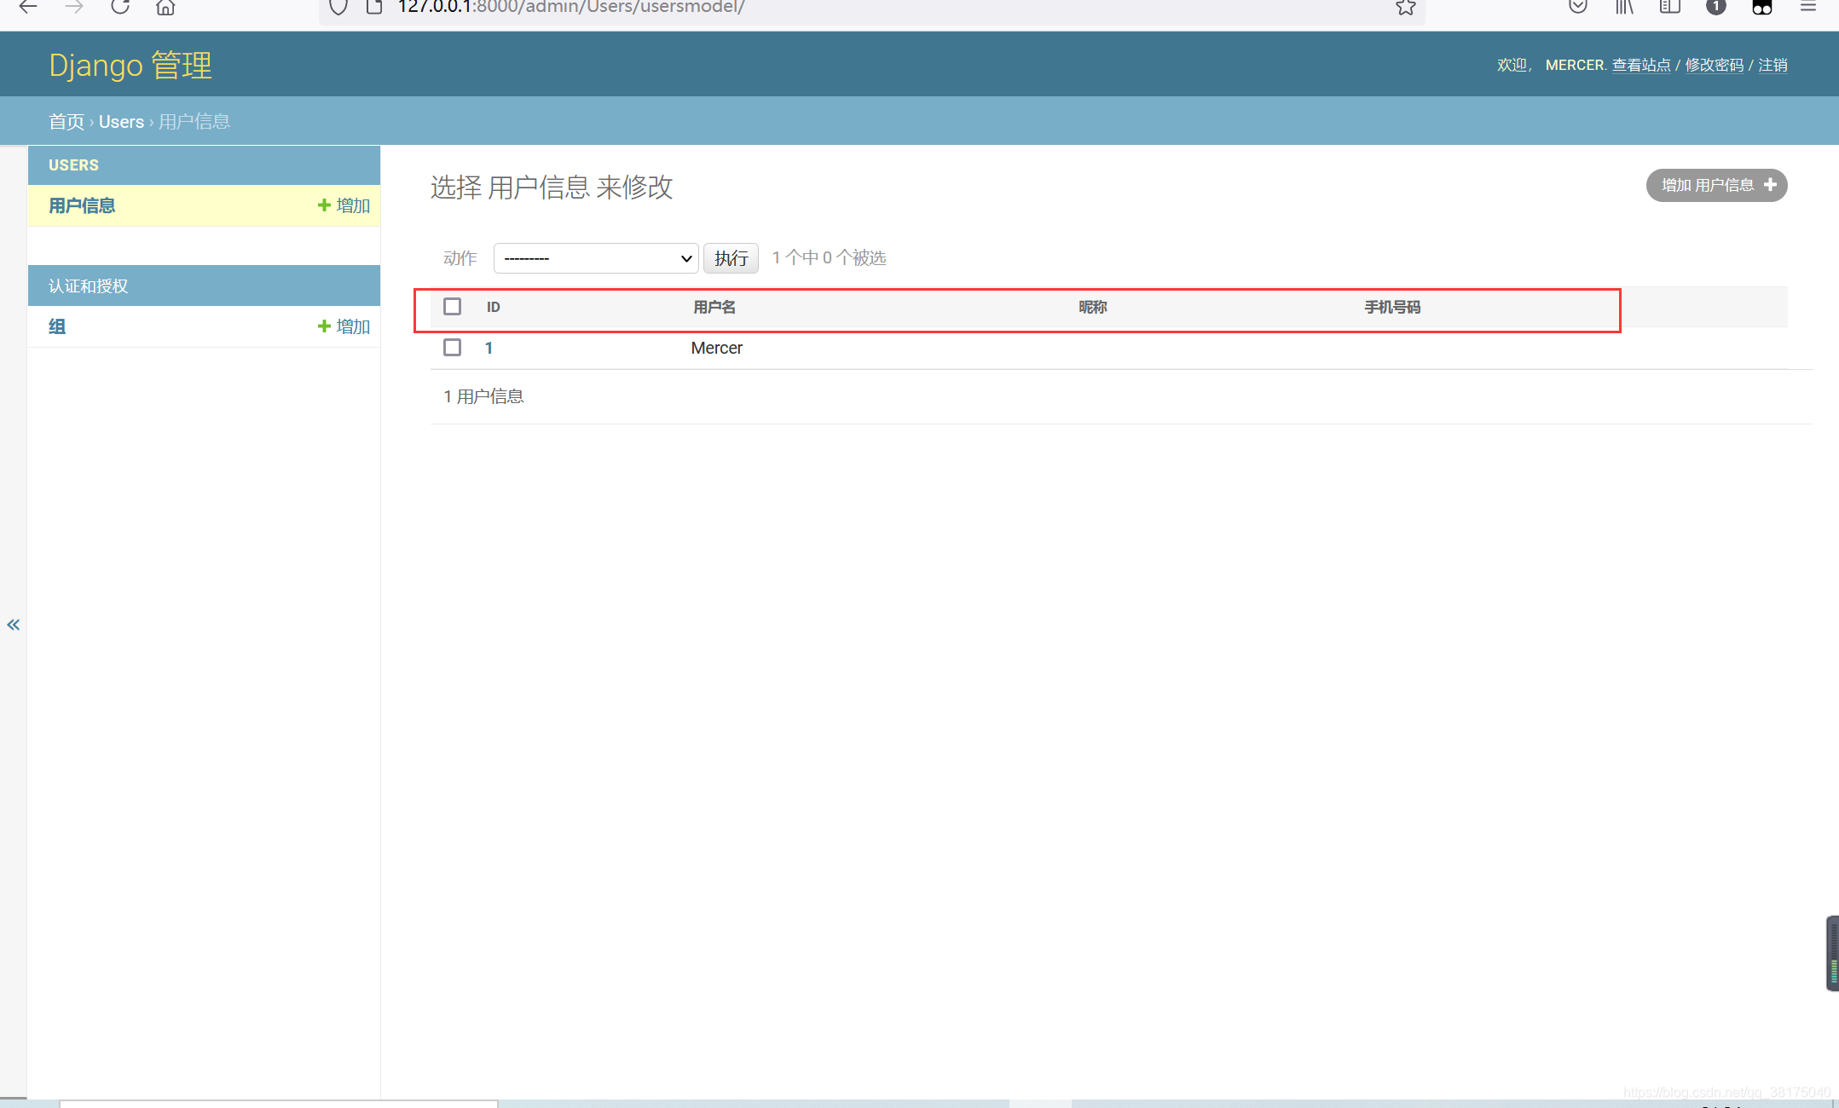Click the browser address bar URL

571,8
